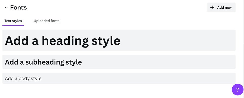Collapse the Fonts section using its chevron
Image resolution: width=244 pixels, height=98 pixels.
click(6, 8)
